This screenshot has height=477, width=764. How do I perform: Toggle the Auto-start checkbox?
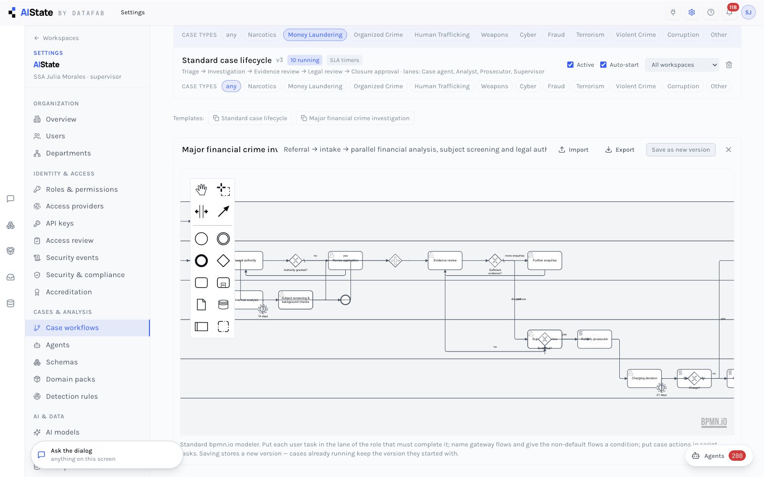coord(603,65)
